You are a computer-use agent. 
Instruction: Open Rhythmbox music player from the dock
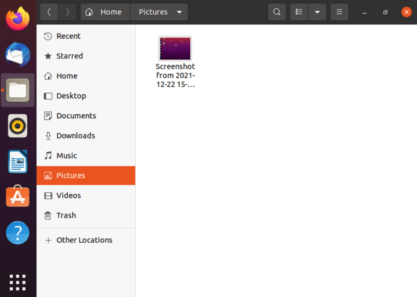(x=17, y=126)
